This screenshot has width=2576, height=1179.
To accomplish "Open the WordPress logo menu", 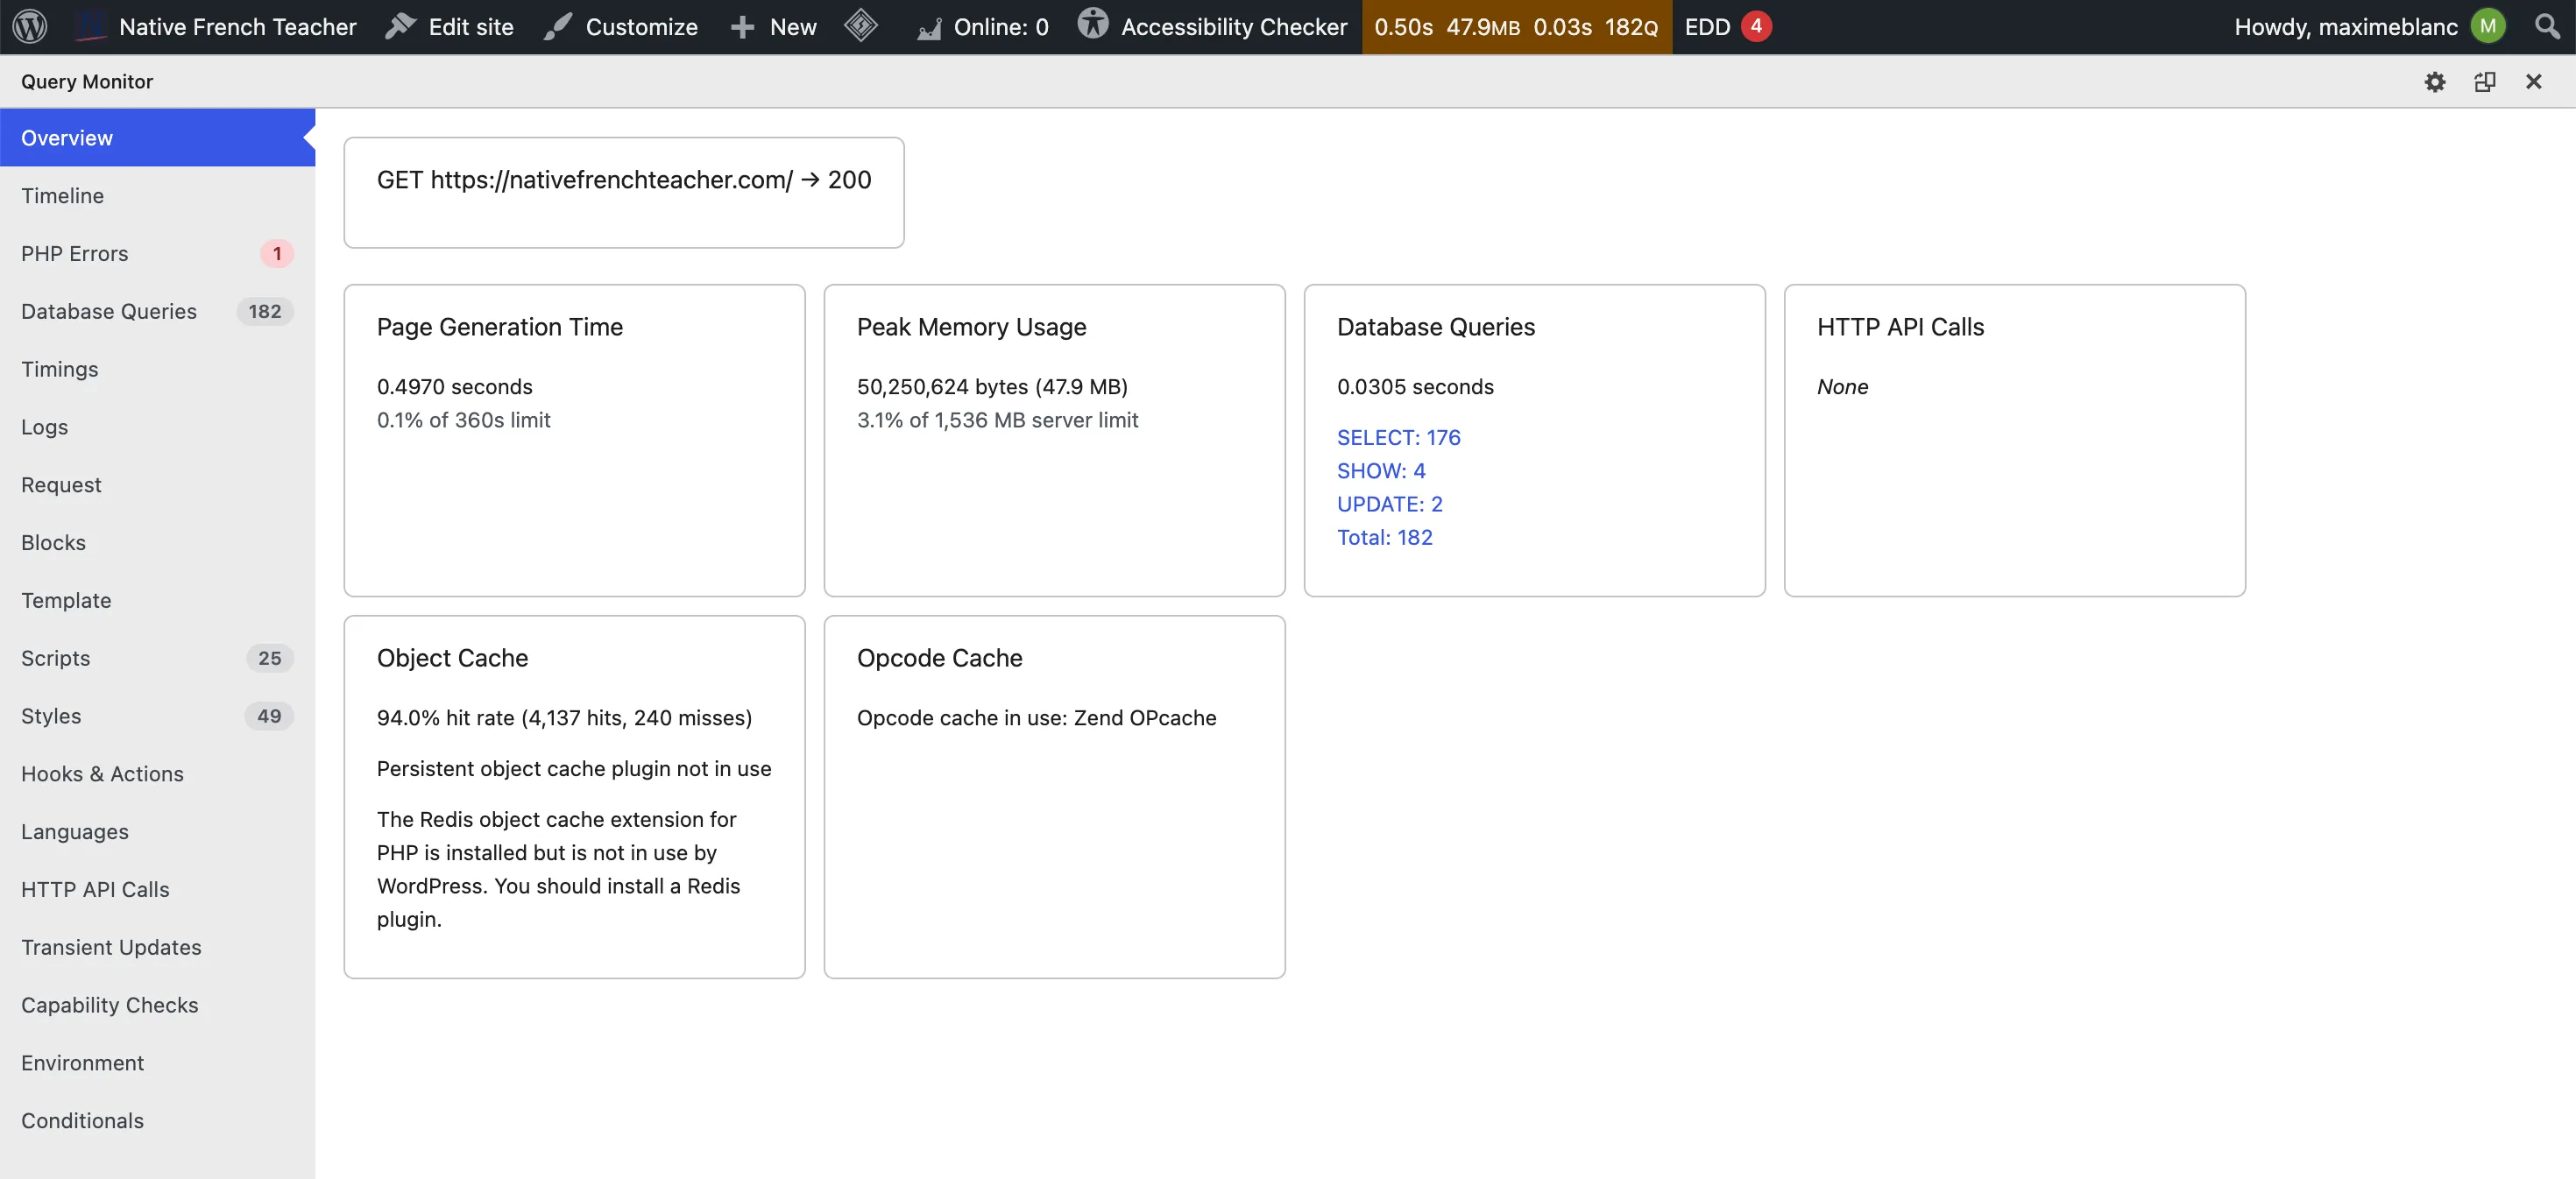I will pyautogui.click(x=30, y=26).
